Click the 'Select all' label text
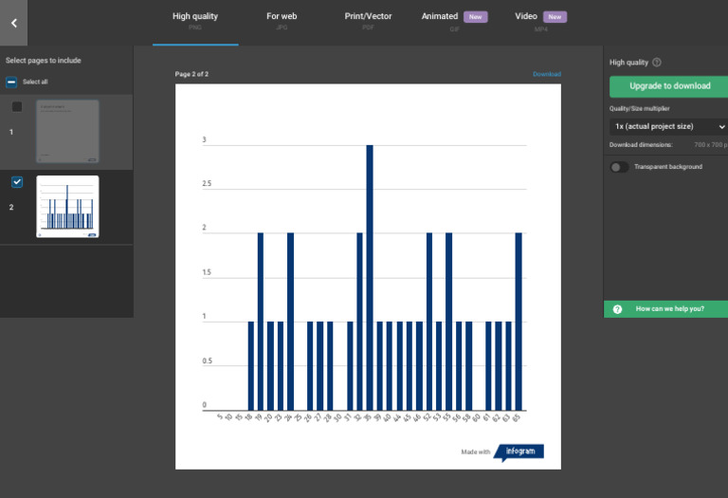Screen dimensions: 728x498 (35, 82)
